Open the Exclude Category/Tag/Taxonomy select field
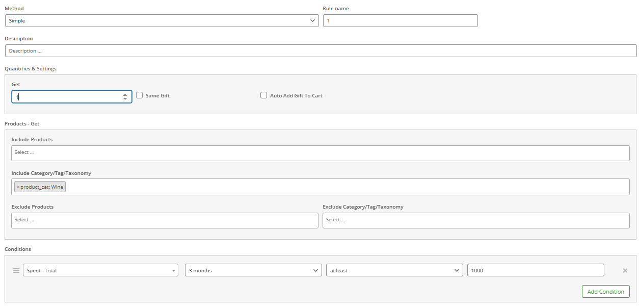 click(x=476, y=220)
